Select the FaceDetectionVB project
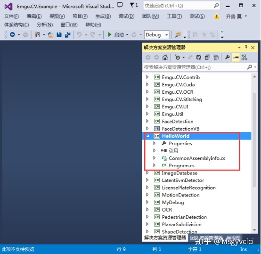 click(x=180, y=129)
